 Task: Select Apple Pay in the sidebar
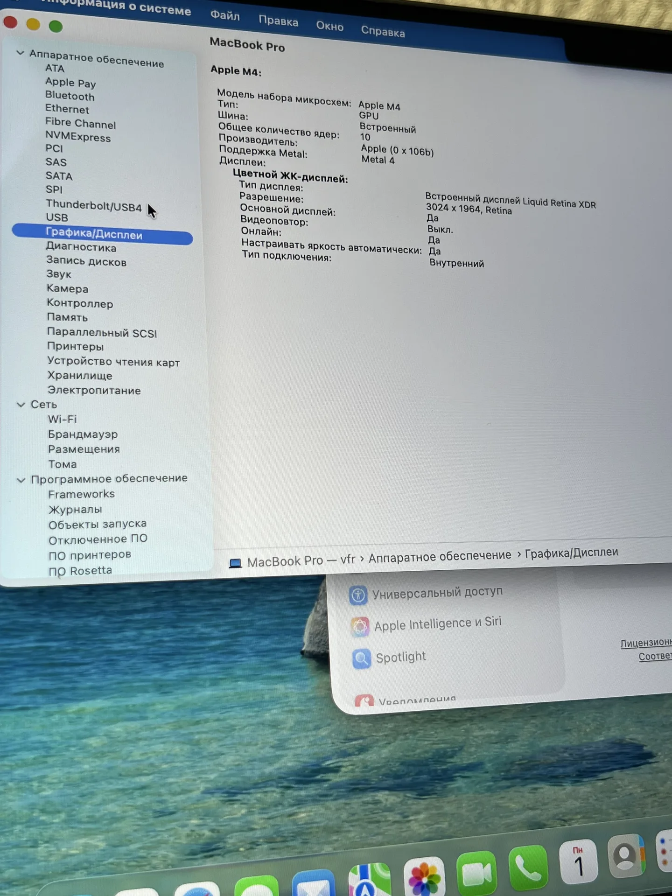pyautogui.click(x=70, y=83)
